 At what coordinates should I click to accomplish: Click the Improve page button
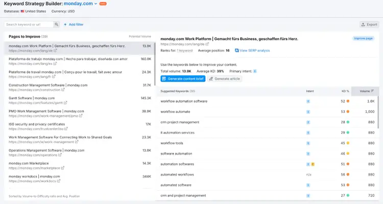(x=363, y=39)
